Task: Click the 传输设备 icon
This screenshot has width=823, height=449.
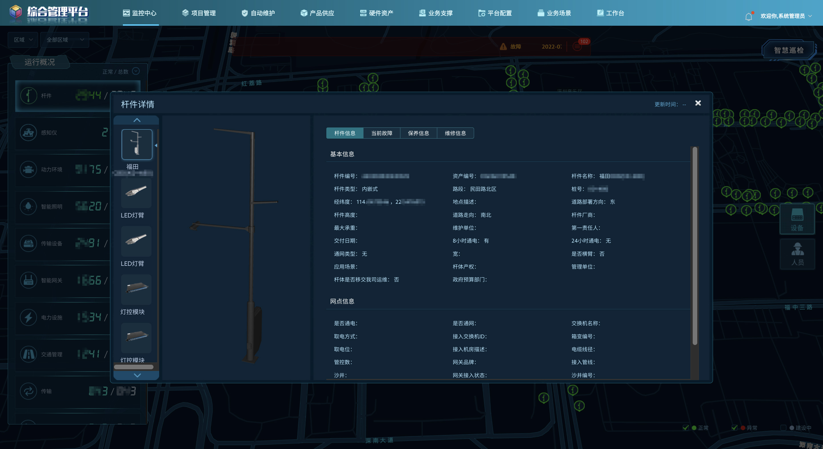Action: pyautogui.click(x=29, y=243)
